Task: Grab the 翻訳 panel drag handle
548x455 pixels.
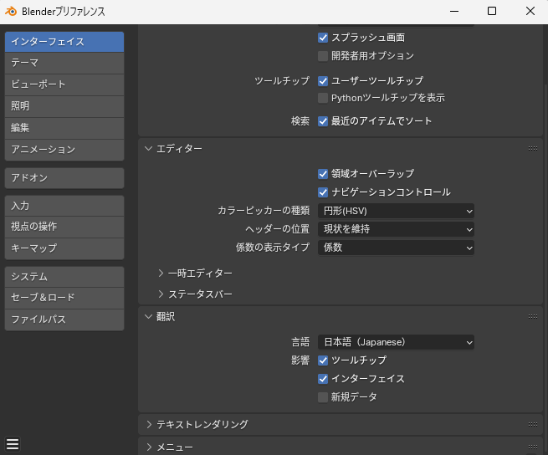Action: point(533,317)
